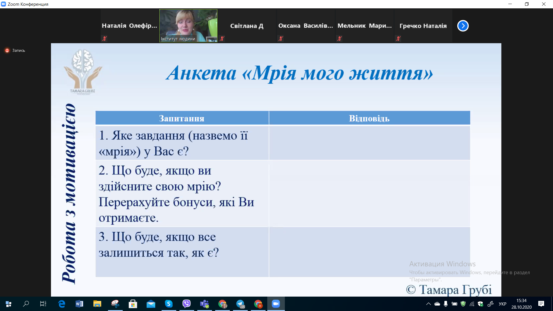Open the Windows Start menu
Viewport: 553px width, 311px height.
pyautogui.click(x=9, y=304)
